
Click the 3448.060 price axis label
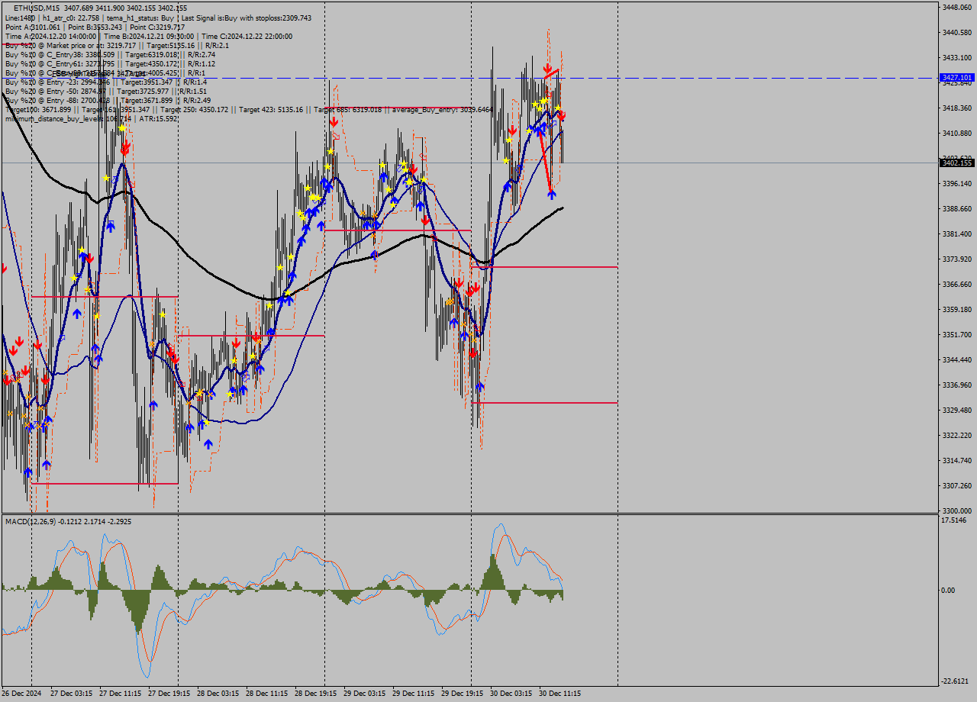pos(956,7)
